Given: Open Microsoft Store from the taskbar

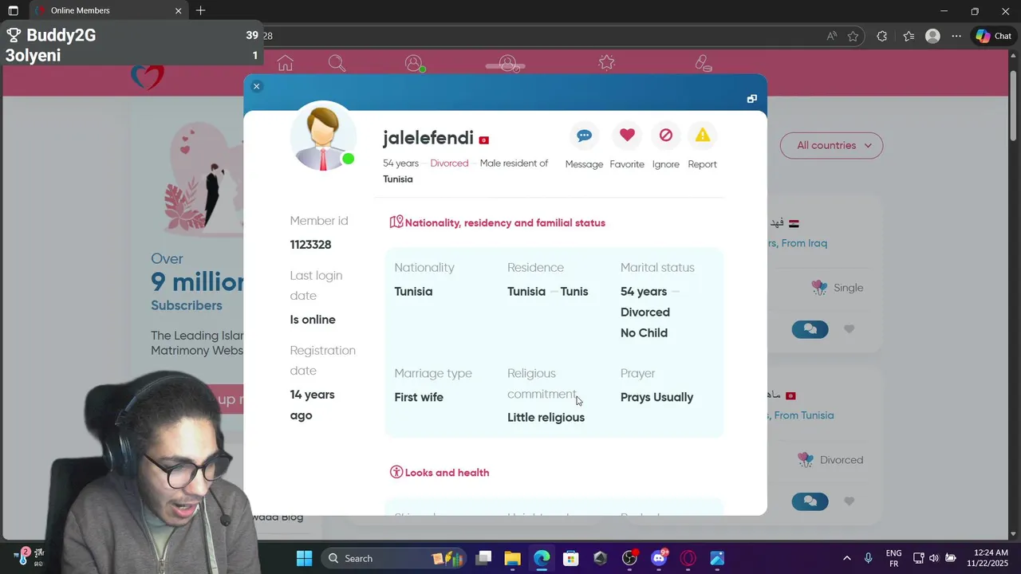Looking at the screenshot, I should click(x=570, y=558).
